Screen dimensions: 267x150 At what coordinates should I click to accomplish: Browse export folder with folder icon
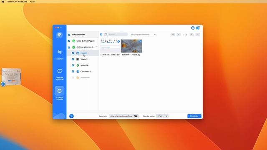coord(136,116)
